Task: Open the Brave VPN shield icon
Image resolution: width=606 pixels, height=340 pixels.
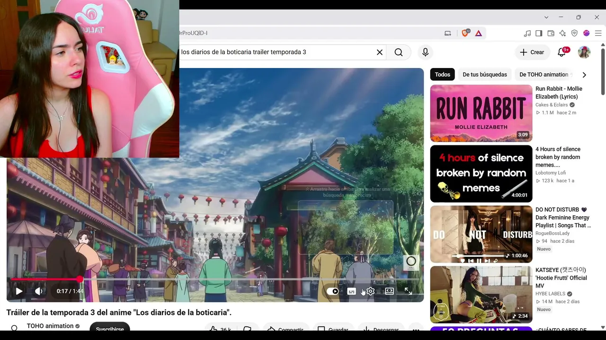Action: [574, 33]
